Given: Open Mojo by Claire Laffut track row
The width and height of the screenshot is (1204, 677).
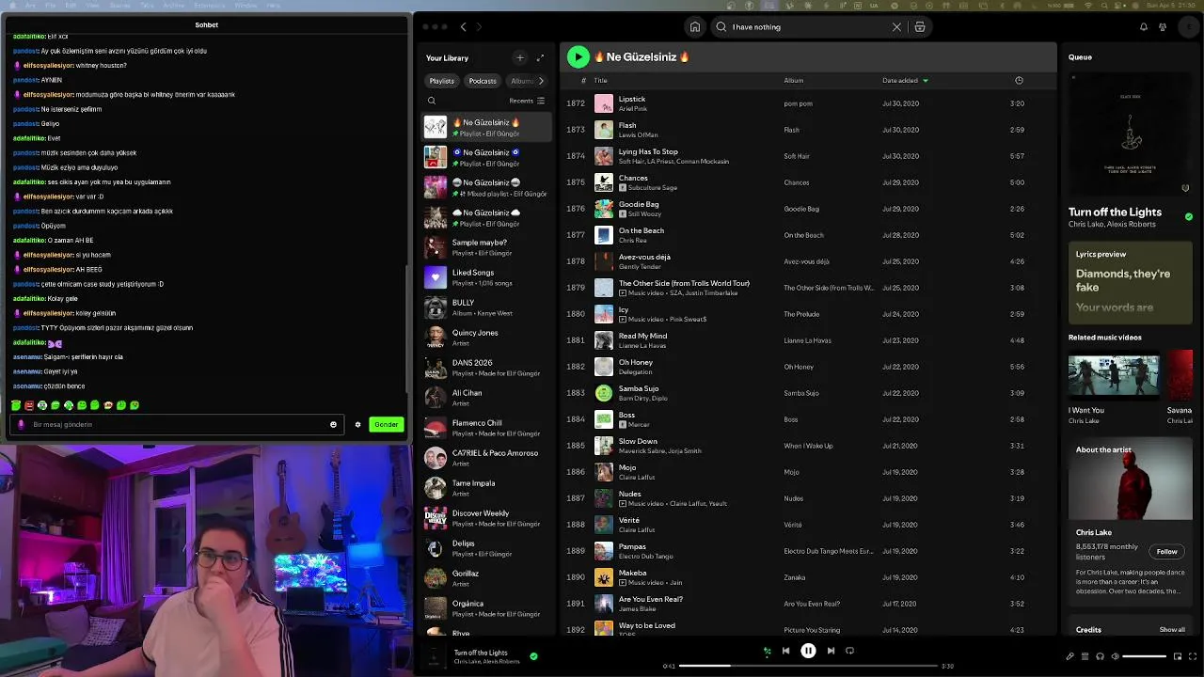Looking at the screenshot, I should click(x=809, y=472).
